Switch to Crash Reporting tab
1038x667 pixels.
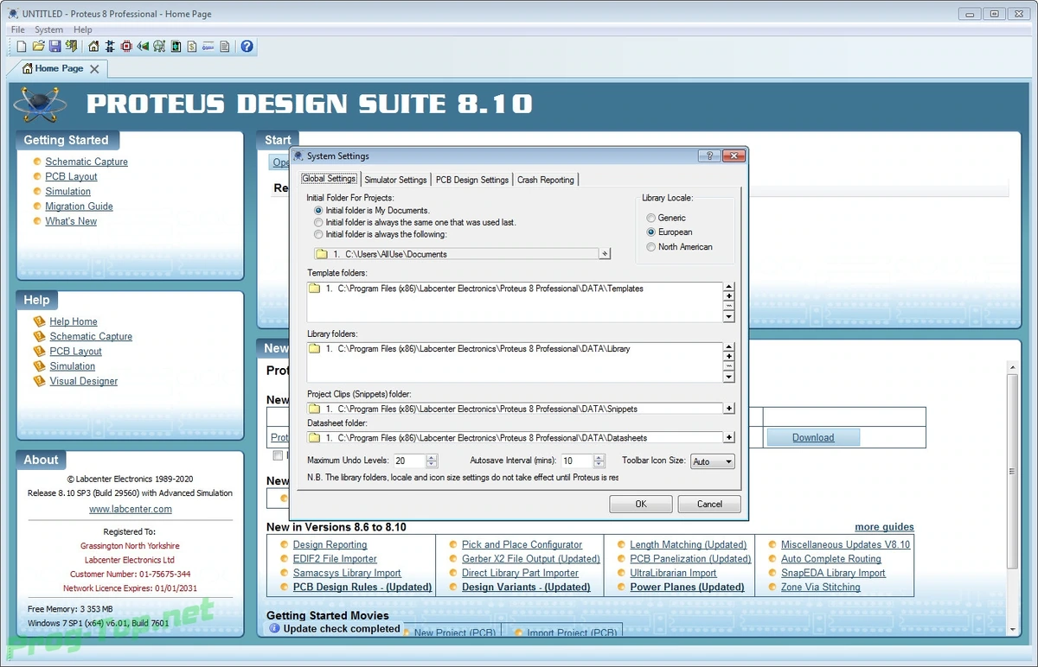546,180
